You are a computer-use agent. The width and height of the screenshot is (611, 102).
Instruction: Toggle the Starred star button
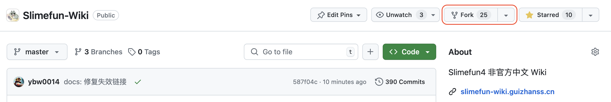click(550, 15)
